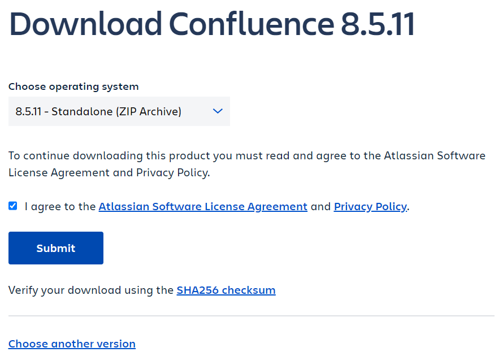Click the blue Submit button
The image size is (503, 352).
(56, 248)
